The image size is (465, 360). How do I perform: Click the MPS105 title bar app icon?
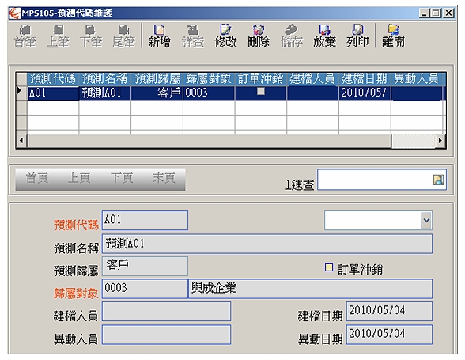tap(15, 13)
